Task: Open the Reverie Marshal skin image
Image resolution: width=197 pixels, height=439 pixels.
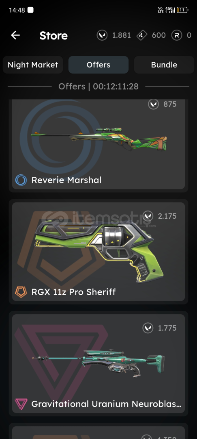Action: pos(99,137)
